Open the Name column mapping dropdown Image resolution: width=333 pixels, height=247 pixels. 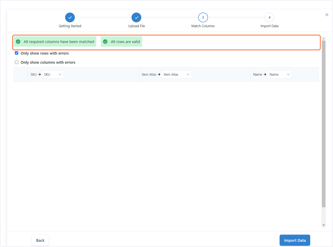[280, 74]
